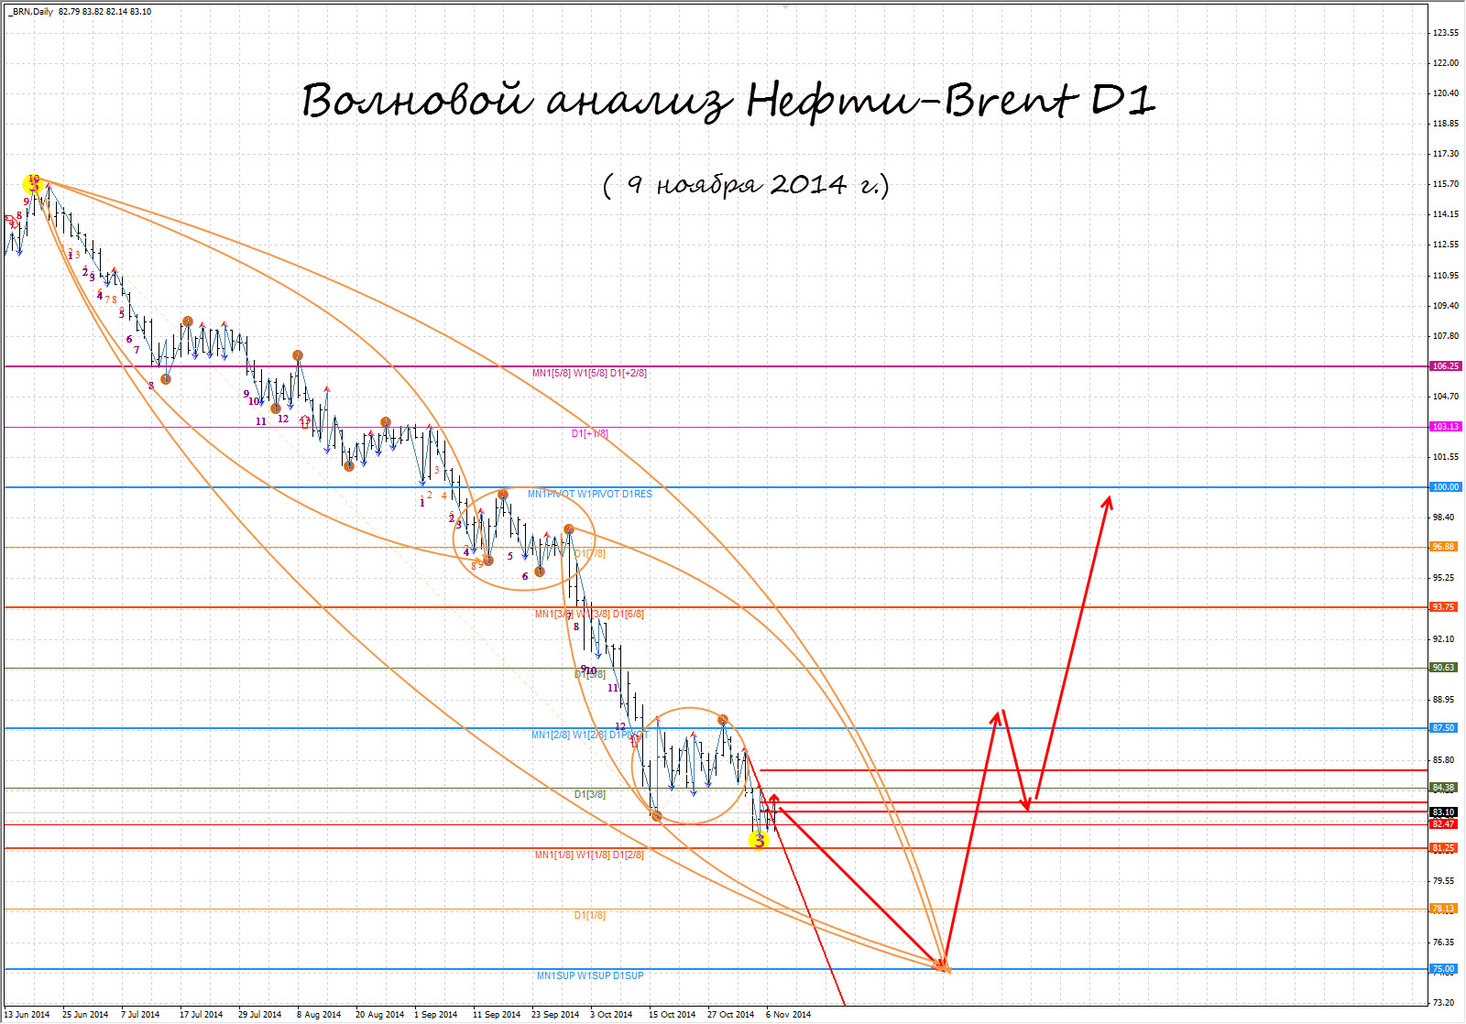Click the 13 Jun 2014 date on the time axis
Screen dimensions: 1466x1024
[27, 1015]
